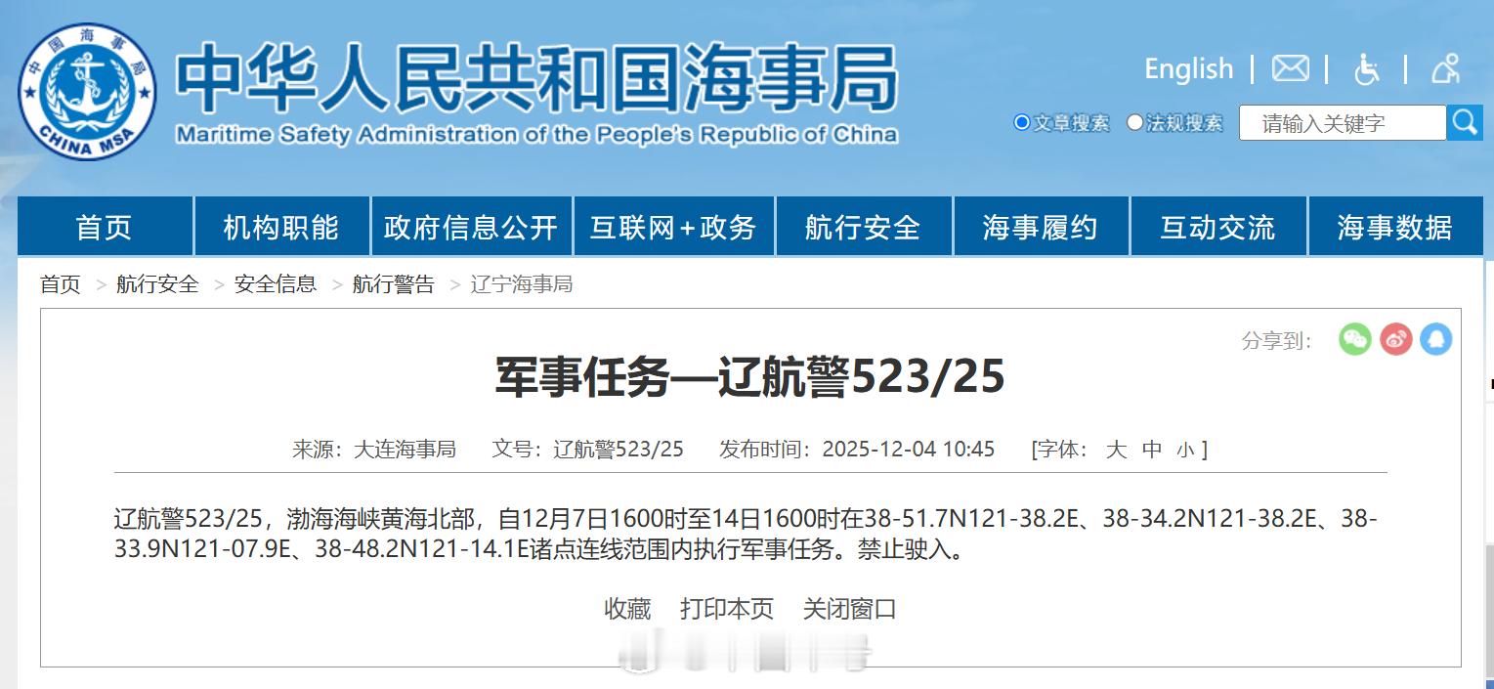Click the source text 大连海事局
1494x689 pixels.
[x=405, y=450]
